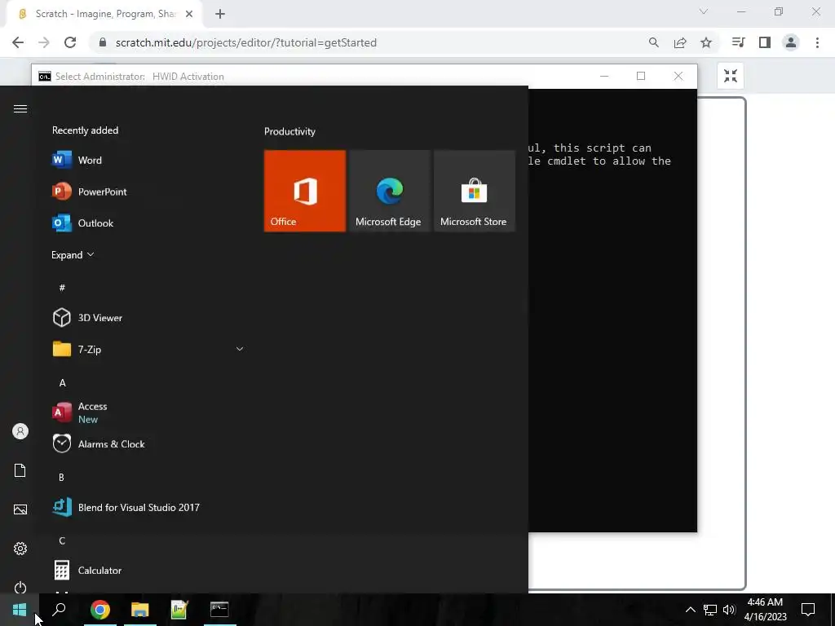Click the 'C' letter header in app list
Viewport: 835px width, 626px height.
[62, 541]
